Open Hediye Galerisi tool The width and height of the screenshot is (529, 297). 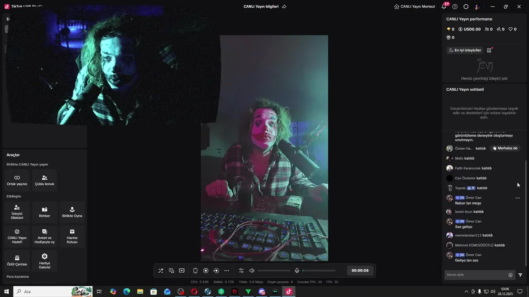(x=45, y=260)
